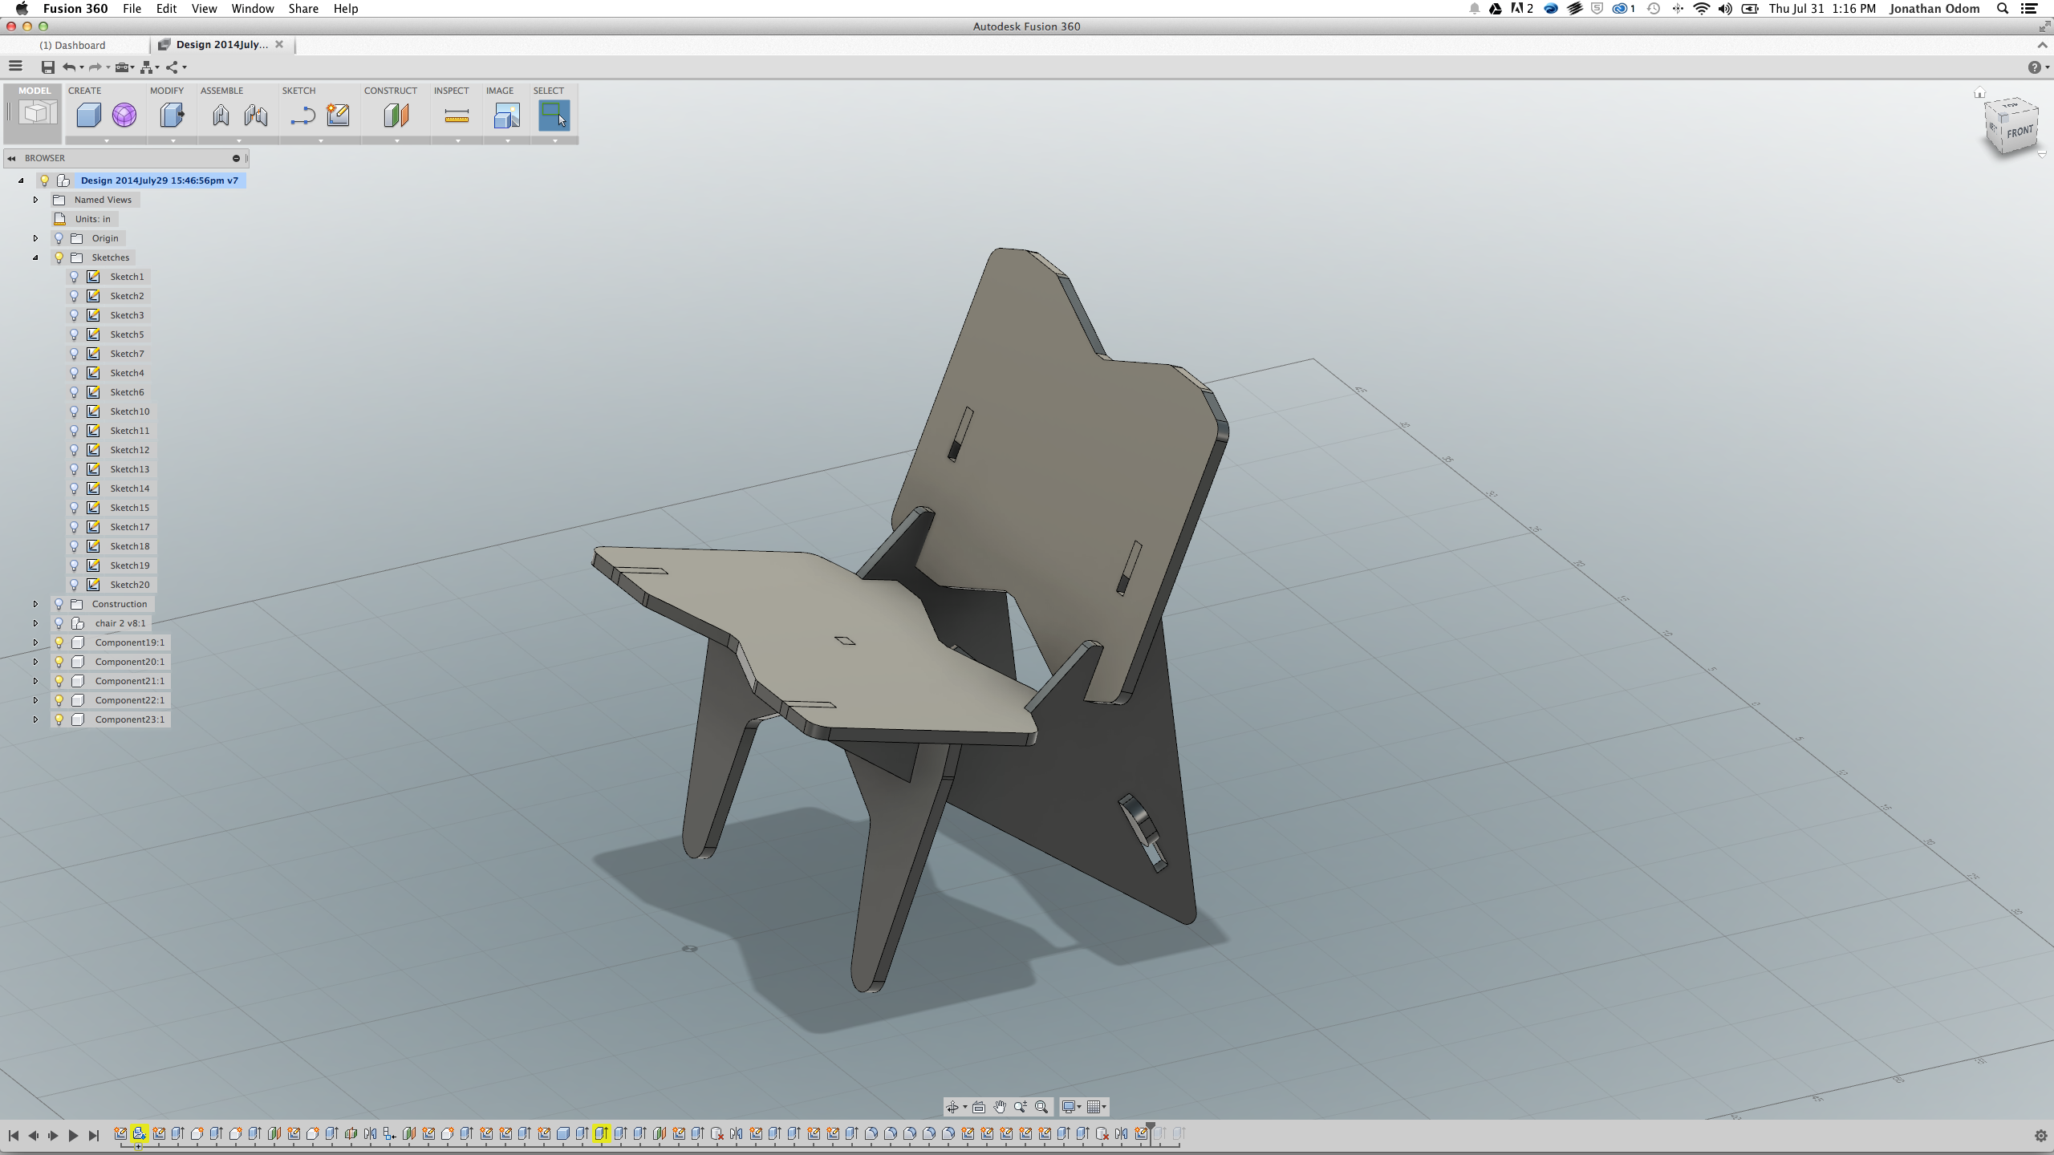This screenshot has width=2054, height=1155.
Task: Open the Window menu
Action: pyautogui.click(x=252, y=9)
